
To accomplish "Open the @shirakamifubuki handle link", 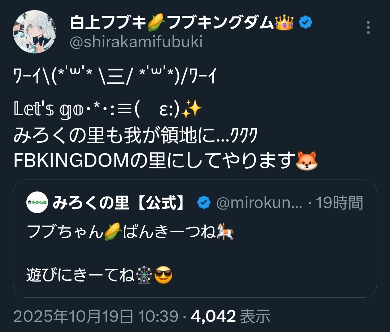I will 136,42.
